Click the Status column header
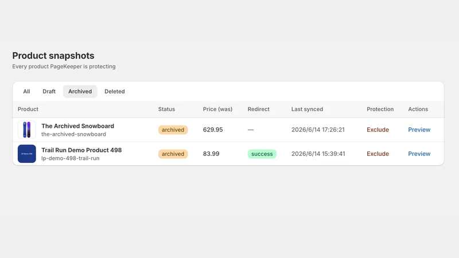The height and width of the screenshot is (258, 459). 166,109
